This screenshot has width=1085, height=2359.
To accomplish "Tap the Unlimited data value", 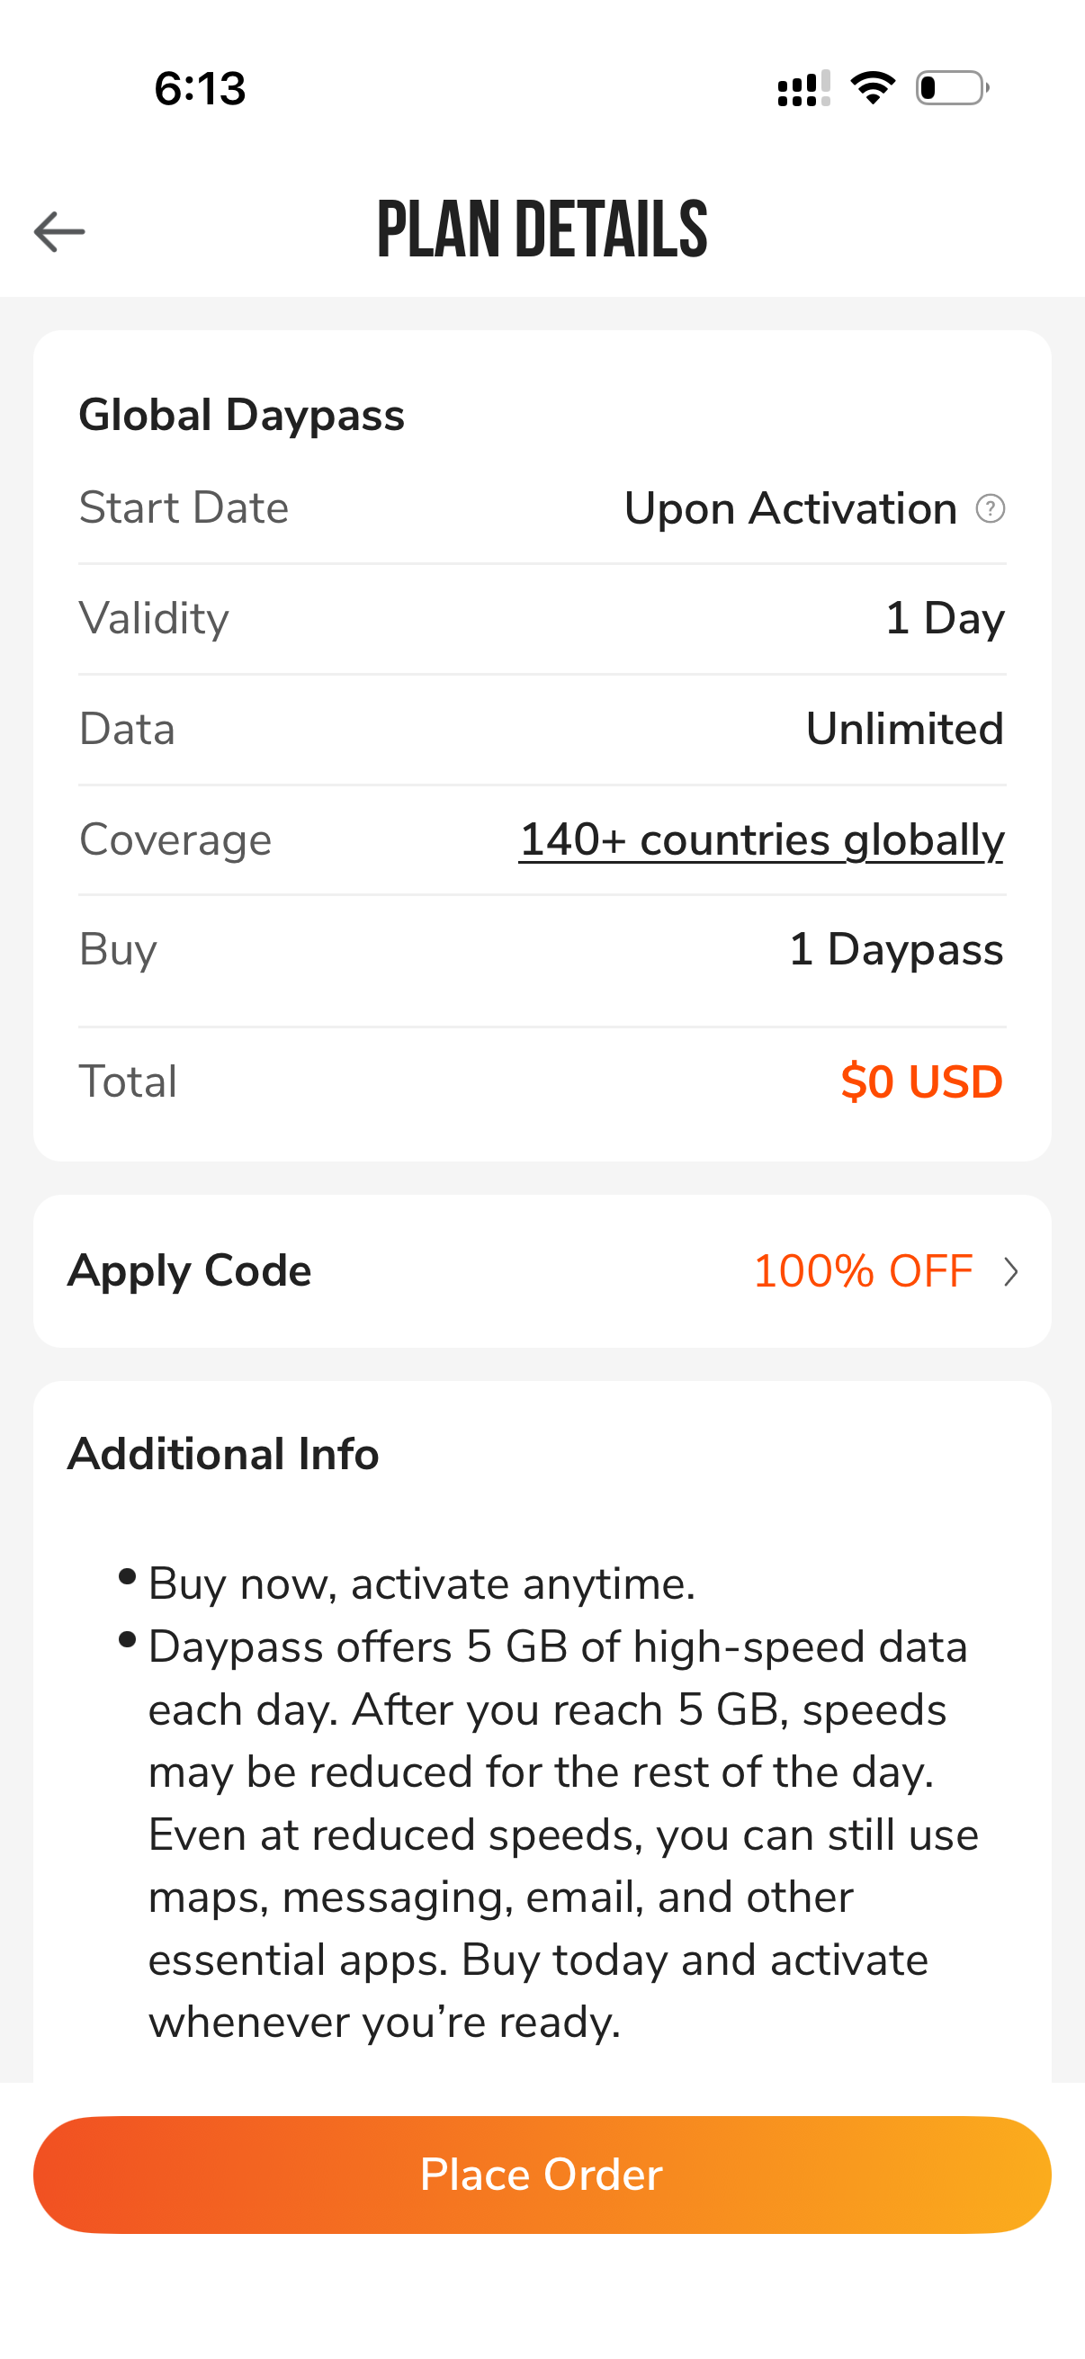I will point(905,729).
